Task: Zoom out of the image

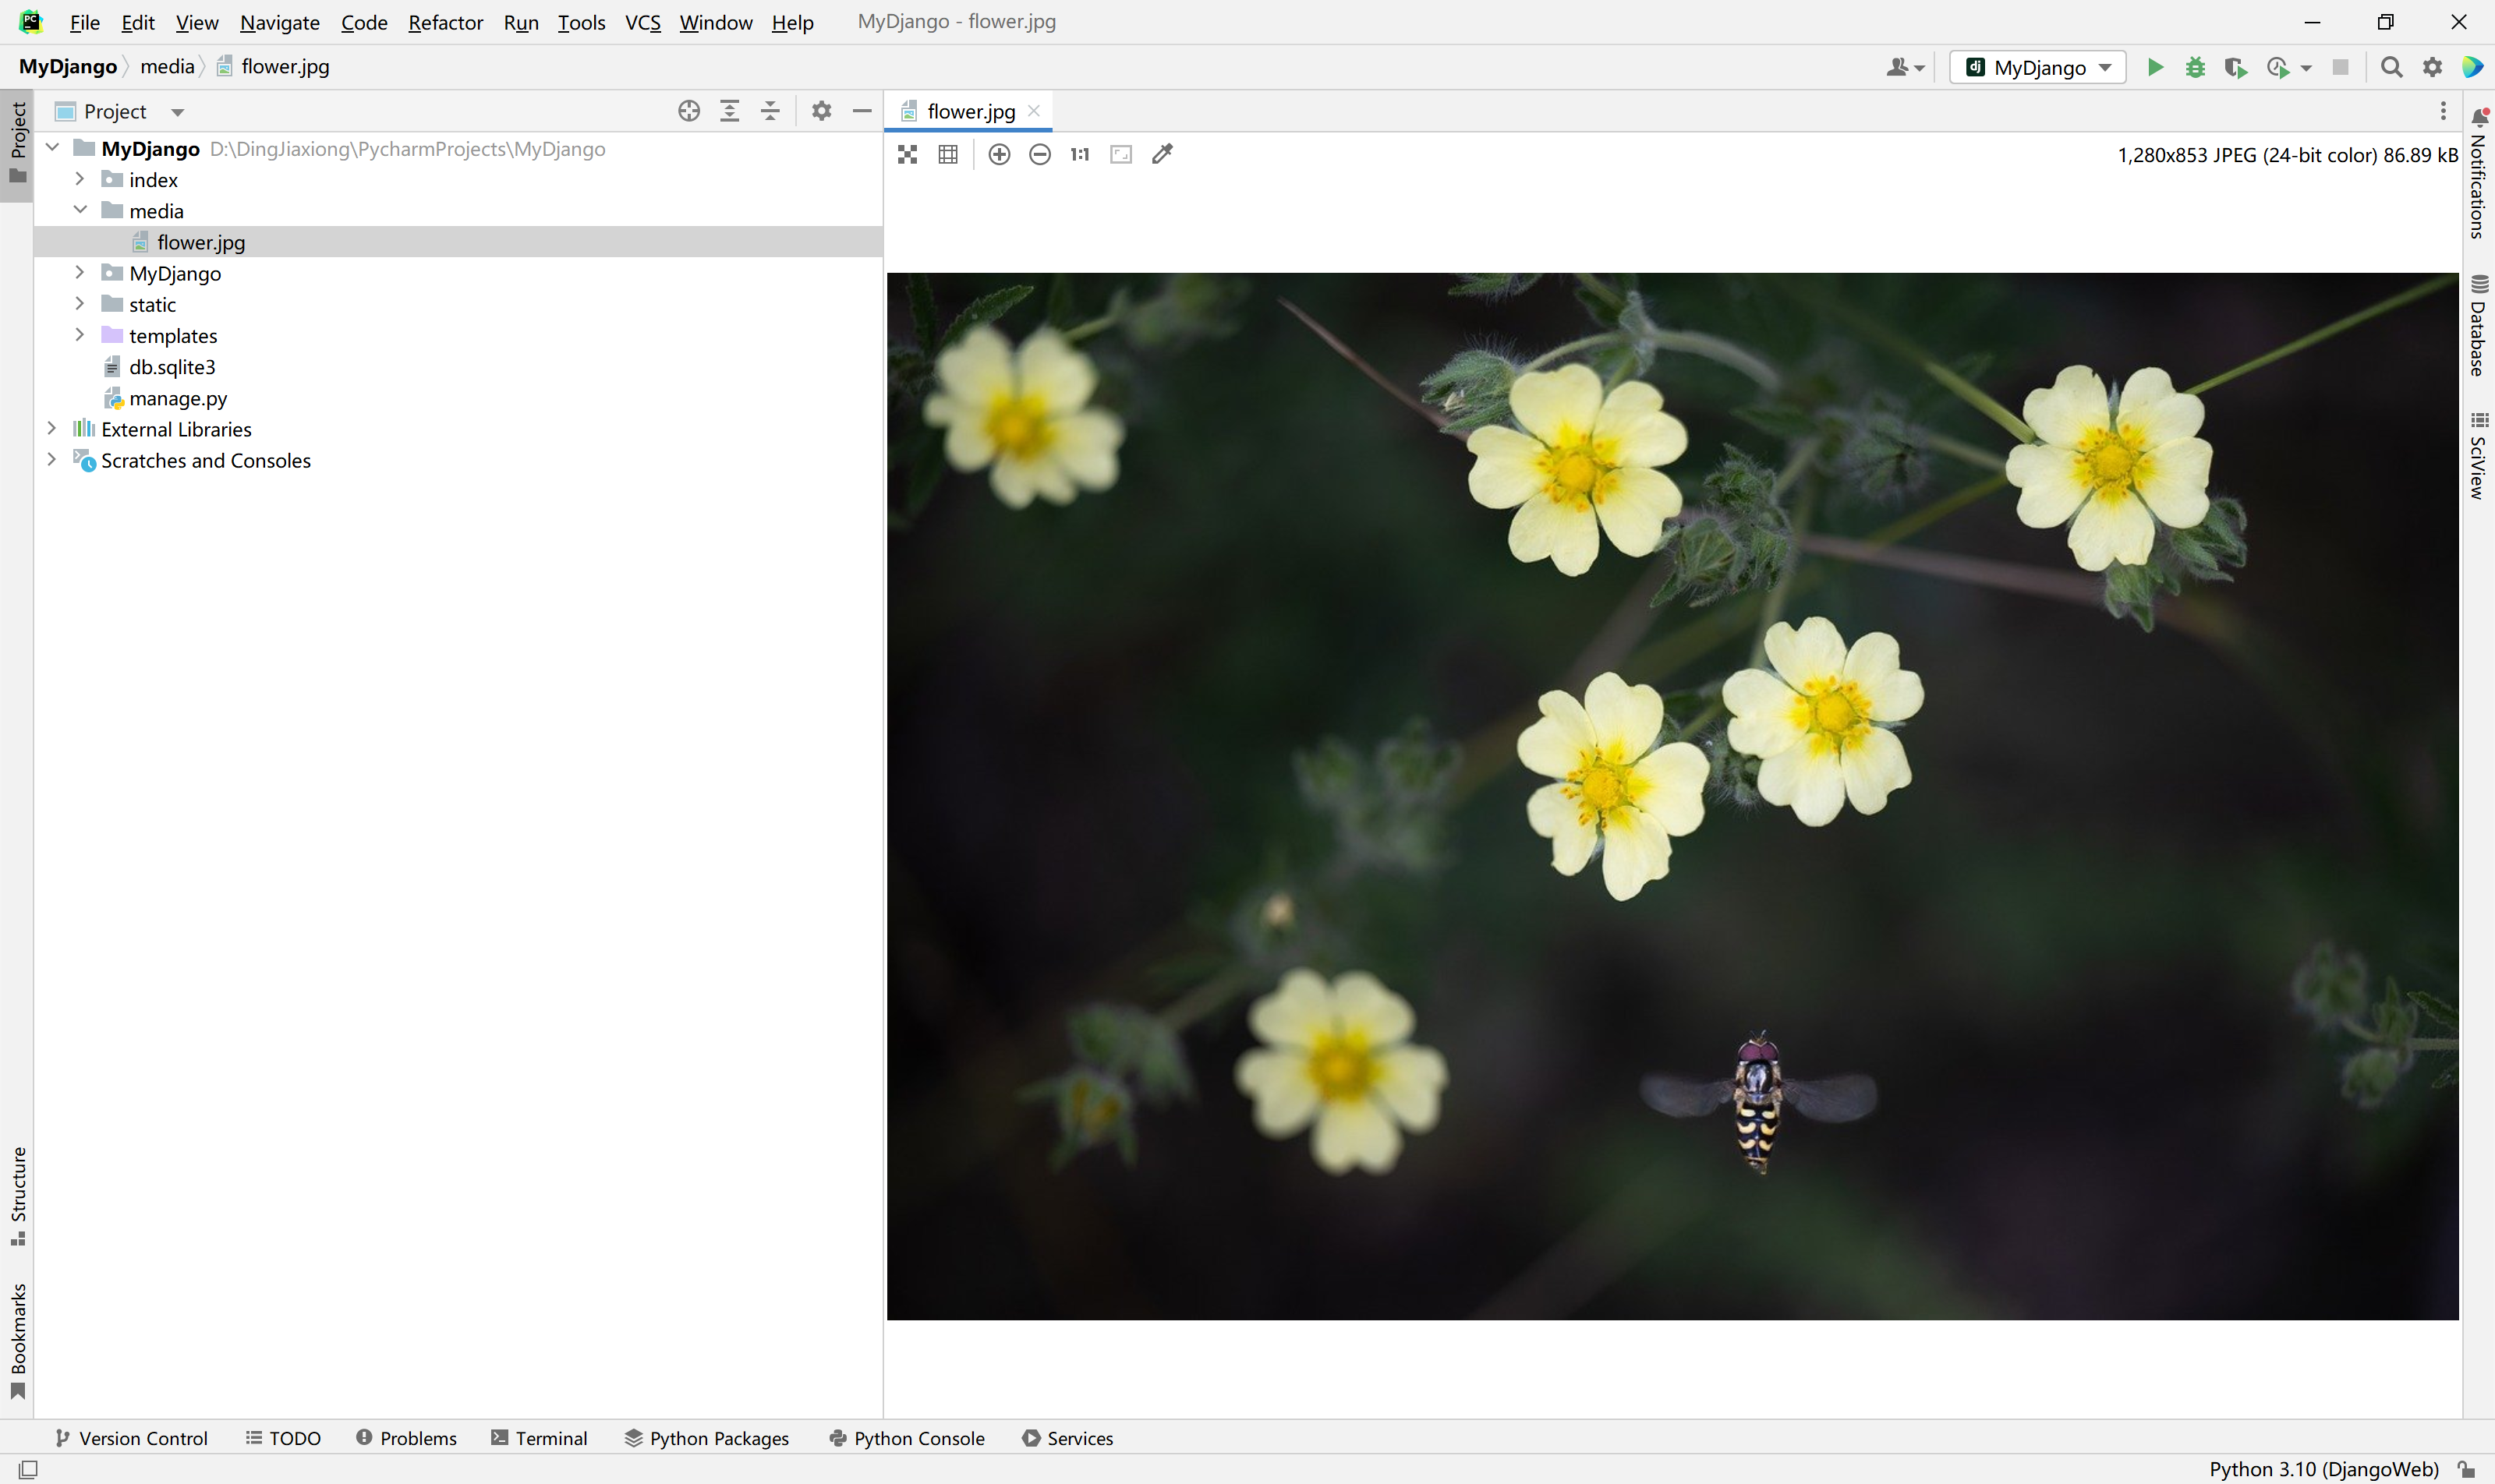Action: pyautogui.click(x=1039, y=154)
